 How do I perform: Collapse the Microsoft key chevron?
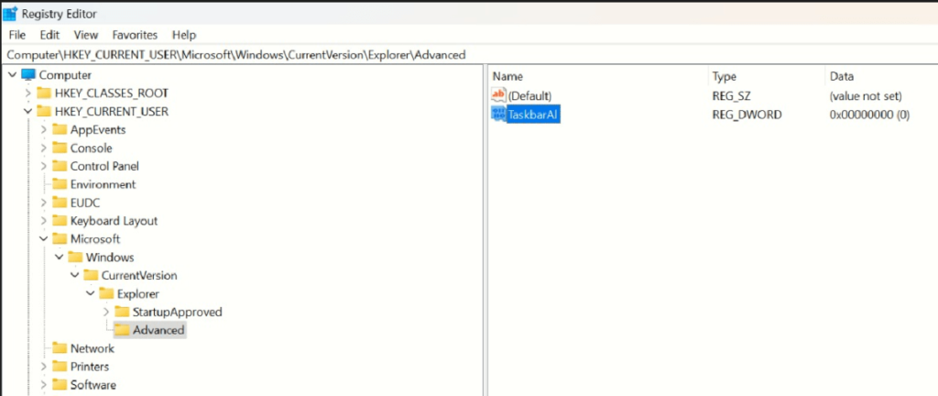click(x=43, y=238)
